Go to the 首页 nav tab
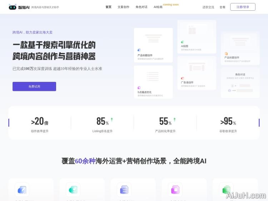 pos(108,7)
